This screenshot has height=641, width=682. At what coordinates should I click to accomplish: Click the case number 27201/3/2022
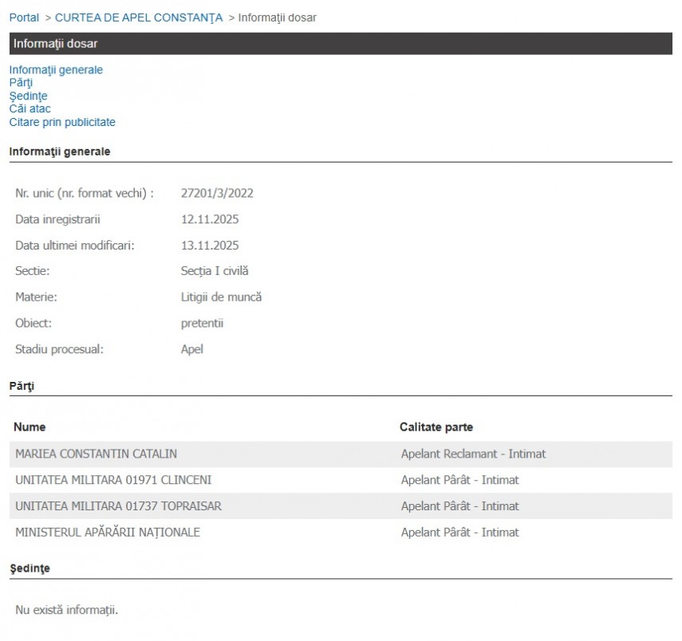tap(217, 193)
